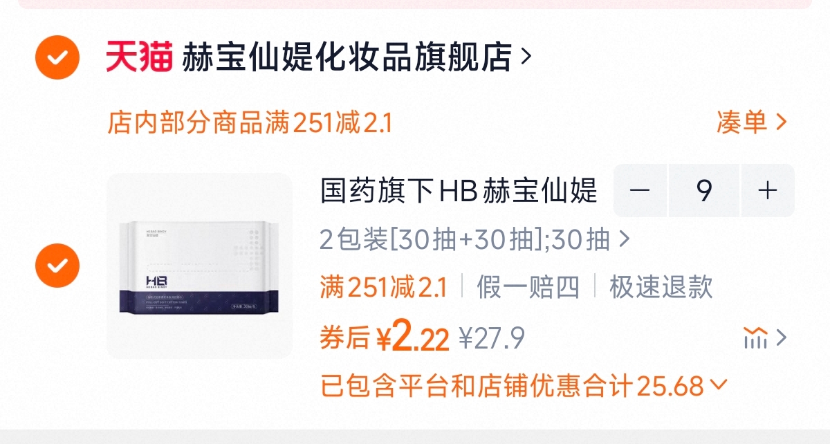
Task: Click the arrow beside the price trend icon
Action: (782, 338)
